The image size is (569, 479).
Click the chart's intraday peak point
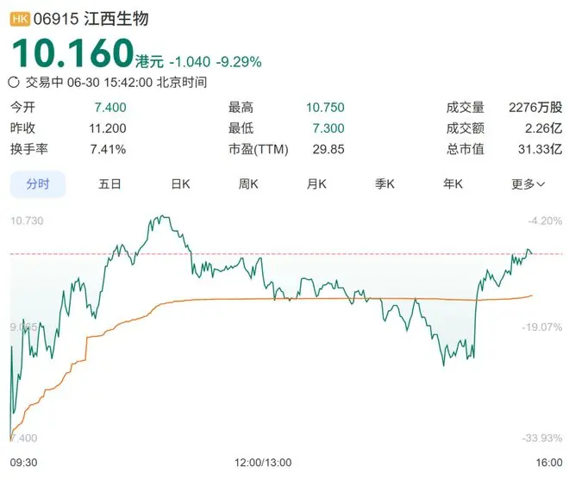coord(162,216)
